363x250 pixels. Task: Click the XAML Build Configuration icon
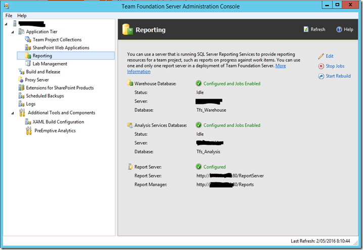pos(28,121)
